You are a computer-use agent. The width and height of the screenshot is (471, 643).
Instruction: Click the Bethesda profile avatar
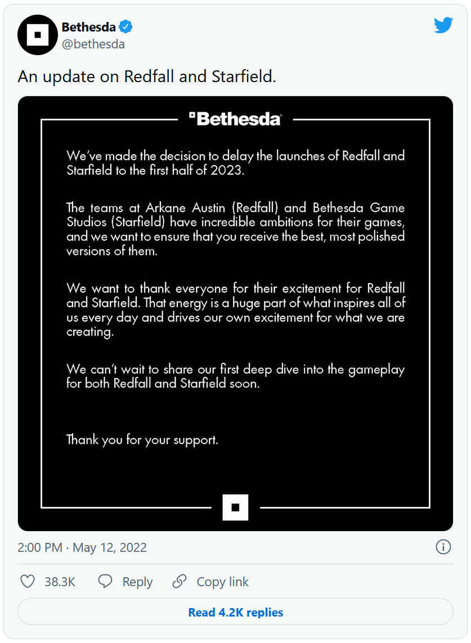(x=38, y=34)
